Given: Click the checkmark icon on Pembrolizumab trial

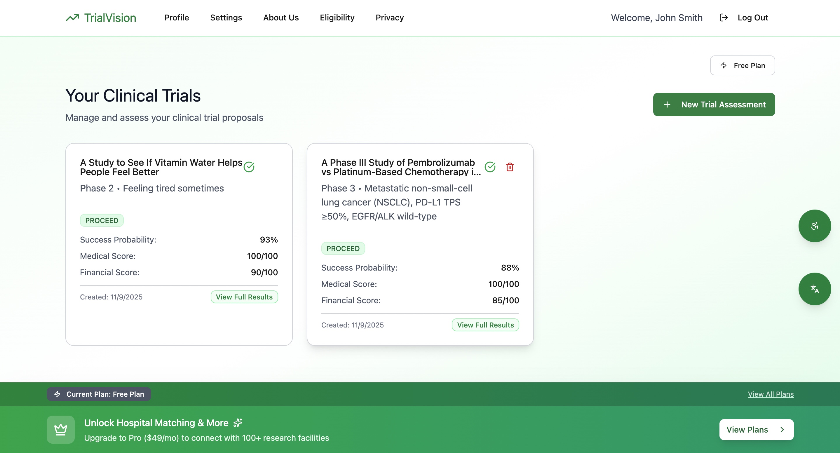Looking at the screenshot, I should pyautogui.click(x=490, y=167).
